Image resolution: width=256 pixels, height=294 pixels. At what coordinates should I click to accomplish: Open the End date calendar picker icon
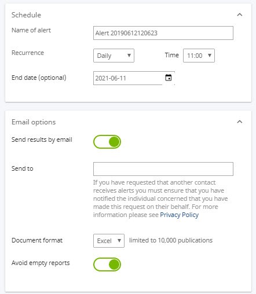tap(169, 78)
